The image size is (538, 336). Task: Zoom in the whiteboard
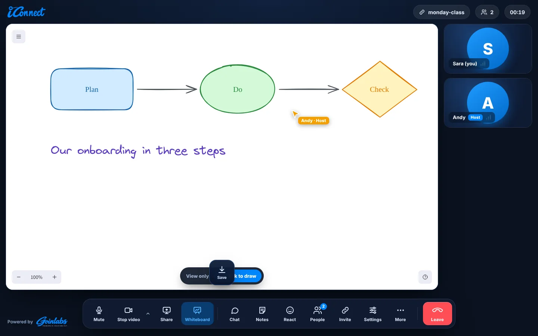click(x=55, y=277)
